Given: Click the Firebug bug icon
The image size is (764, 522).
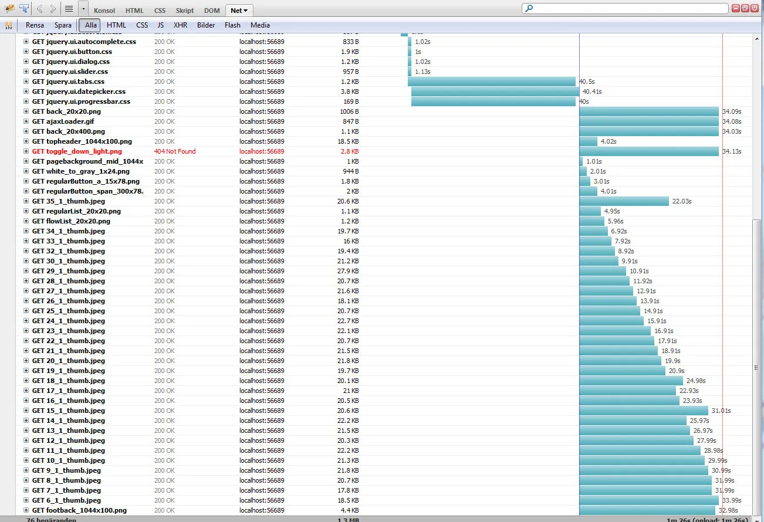Looking at the screenshot, I should (9, 9).
